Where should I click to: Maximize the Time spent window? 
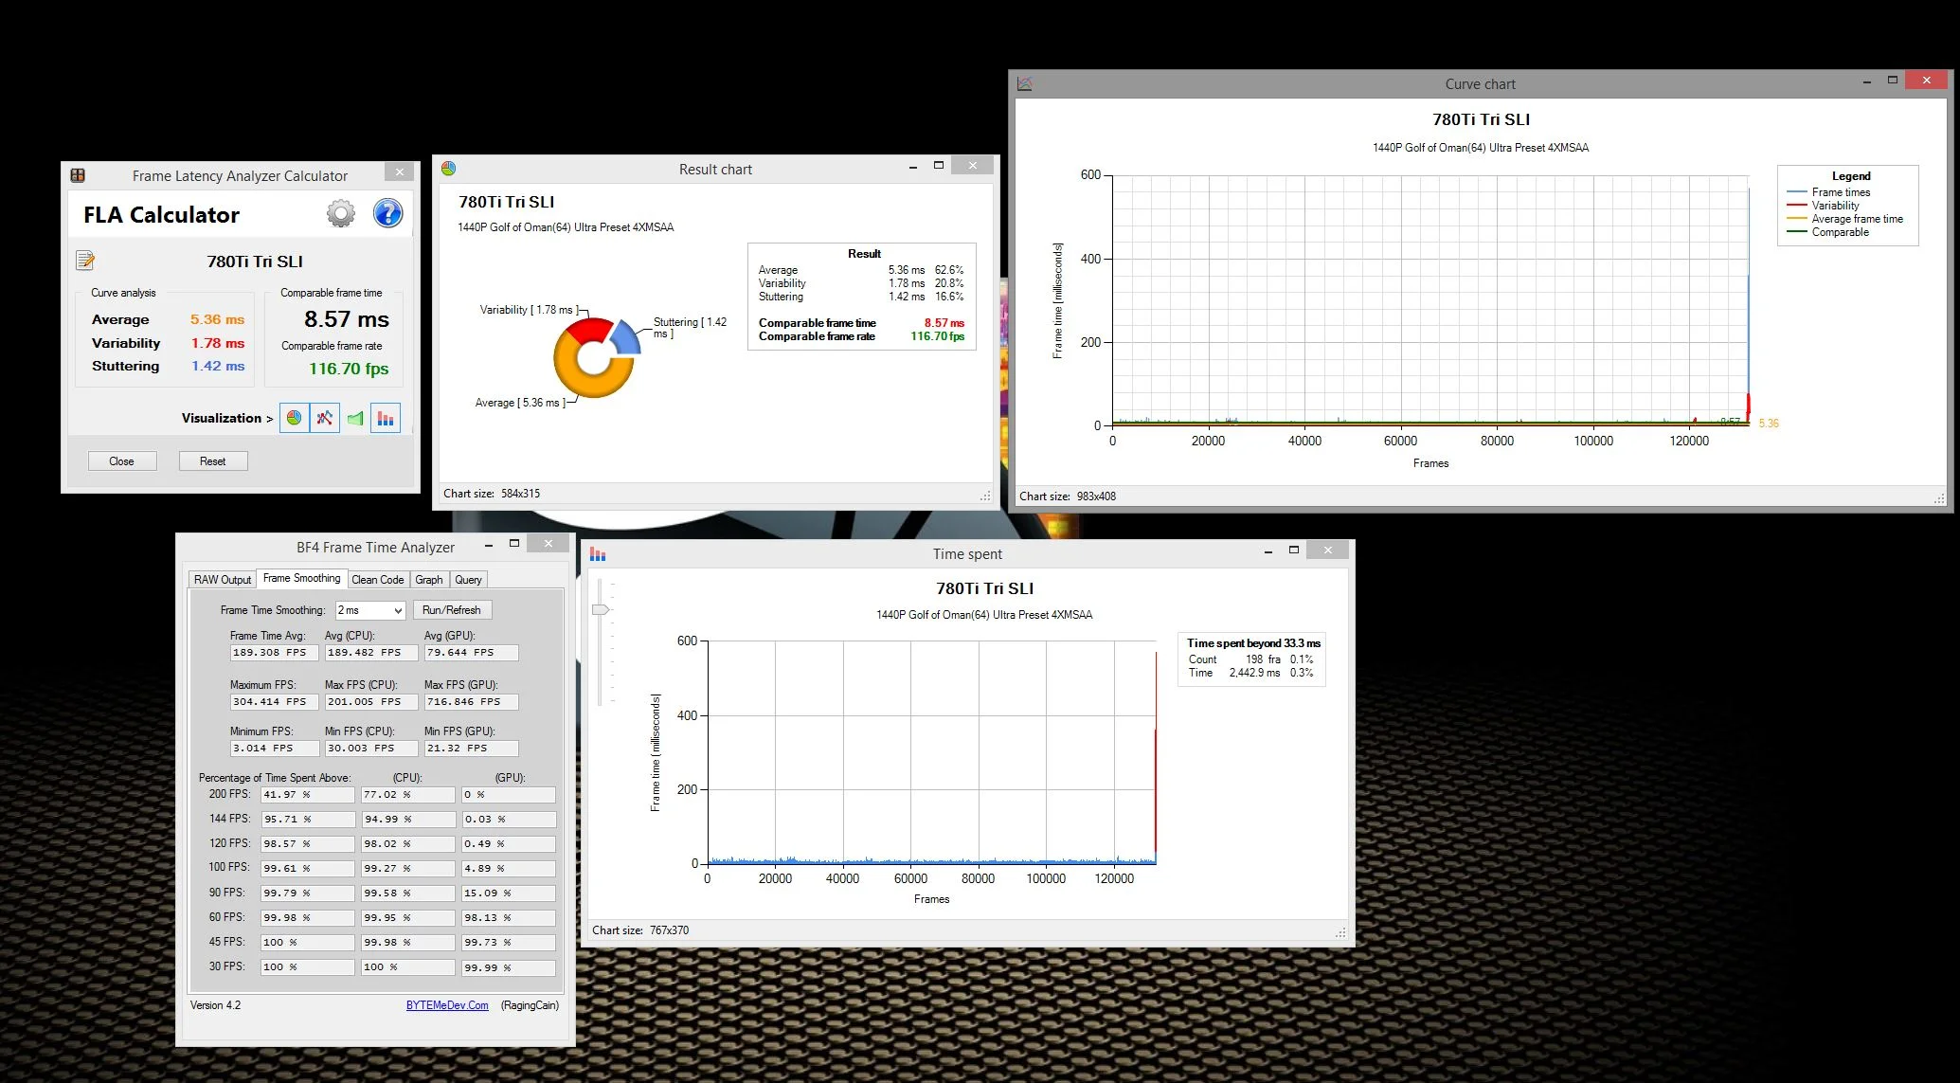(1294, 551)
